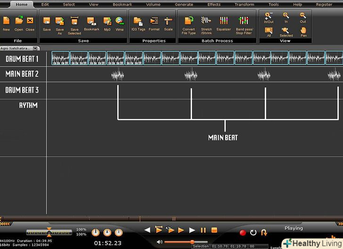This screenshot has height=249, width=343.
Task: Pause playback with the pause button
Action: point(204,230)
